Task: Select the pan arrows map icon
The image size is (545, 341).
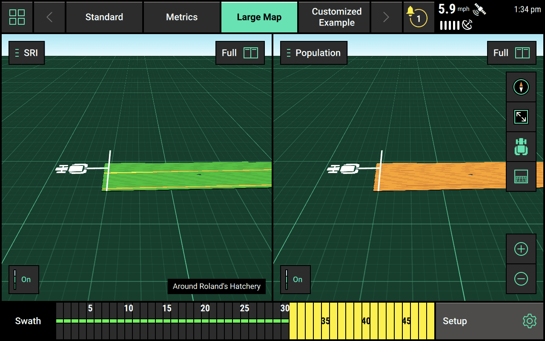Action: [521, 116]
